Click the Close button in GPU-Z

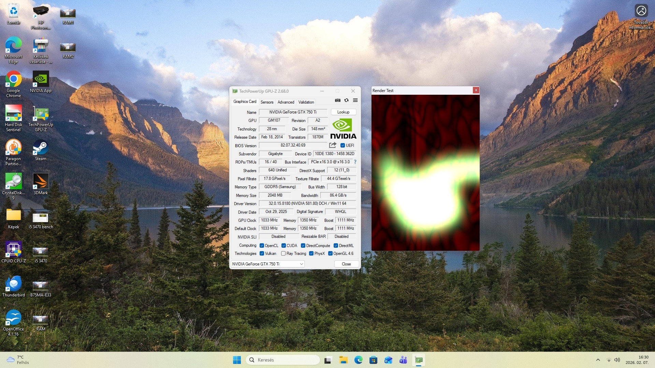(x=346, y=264)
